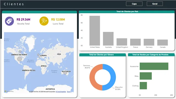Click the ANTÁRTICA map label
This screenshot has width=176, height=99.
click(x=50, y=89)
